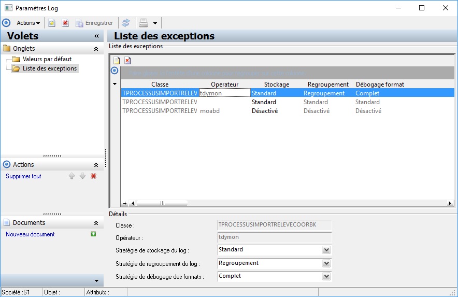458x297 pixels.
Task: Click the Enregistrer save button
Action: pyautogui.click(x=94, y=23)
